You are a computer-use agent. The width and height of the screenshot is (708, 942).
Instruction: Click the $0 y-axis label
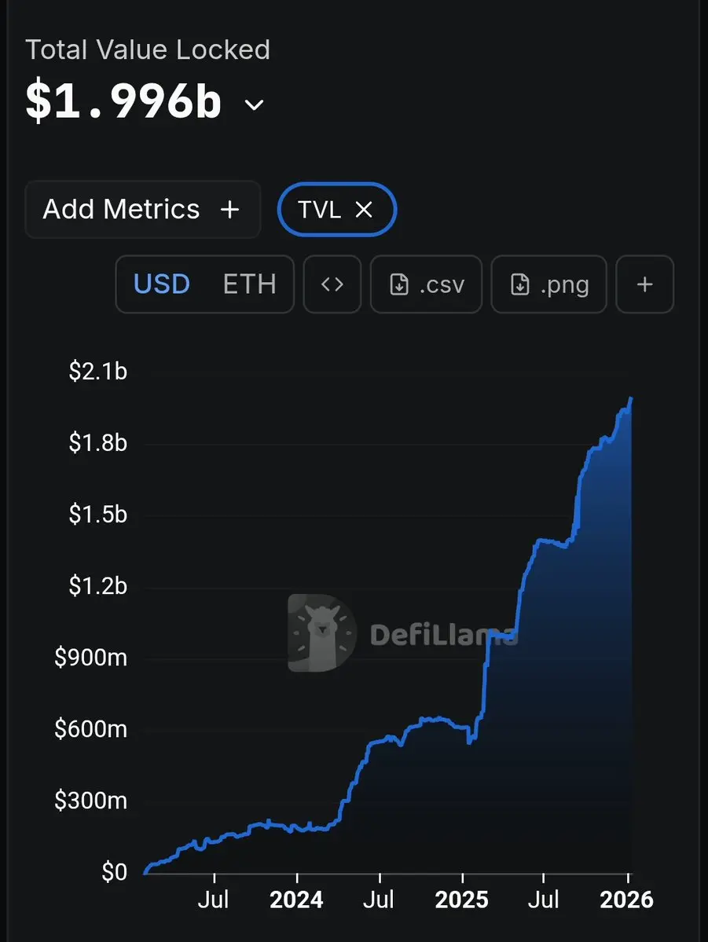115,872
